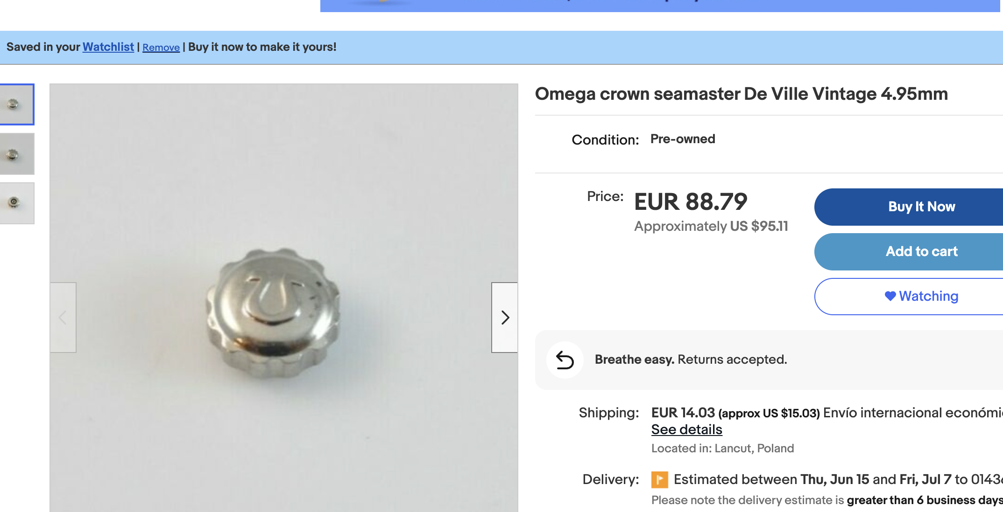This screenshot has width=1003, height=512.
Task: Click the orange delivery flag icon
Action: click(659, 479)
